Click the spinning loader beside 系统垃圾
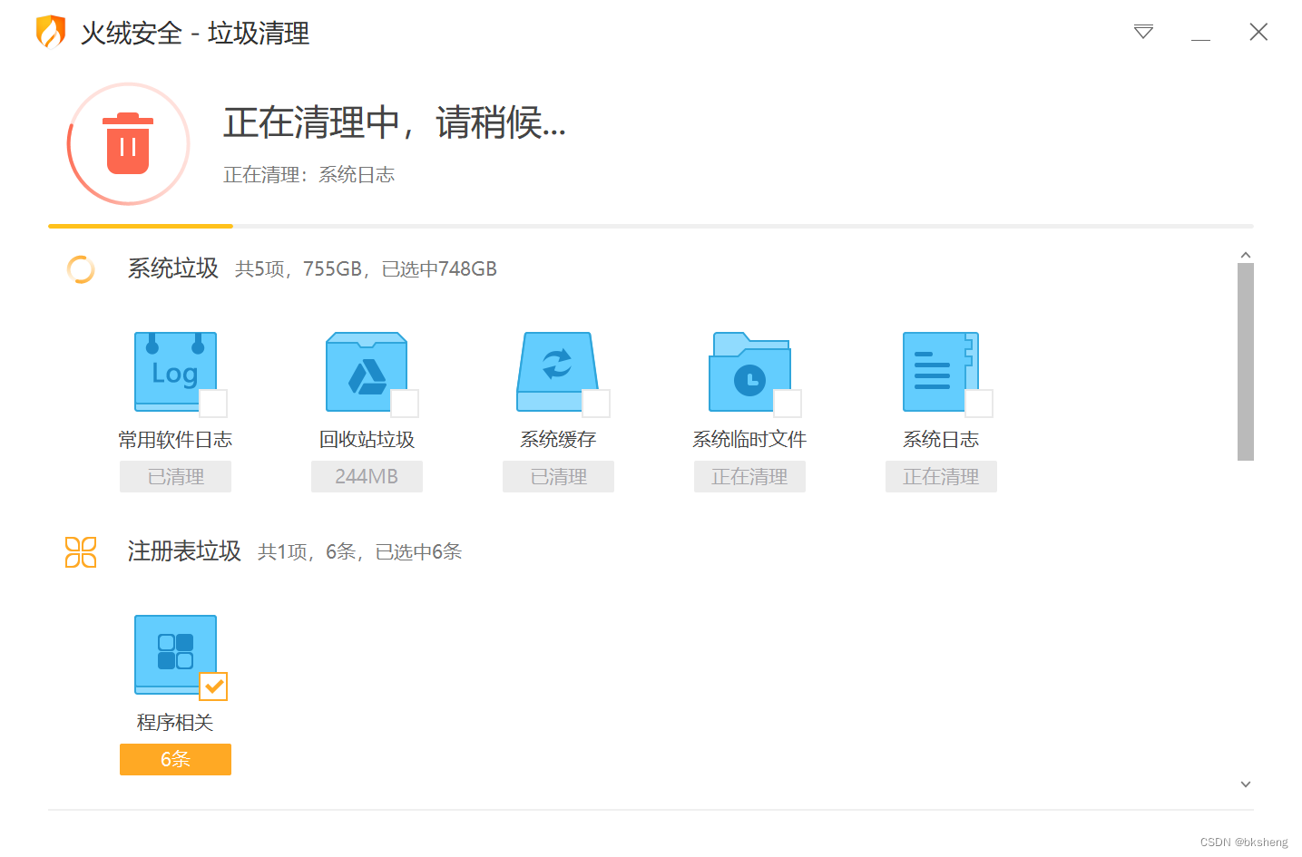1302x857 pixels. click(81, 269)
